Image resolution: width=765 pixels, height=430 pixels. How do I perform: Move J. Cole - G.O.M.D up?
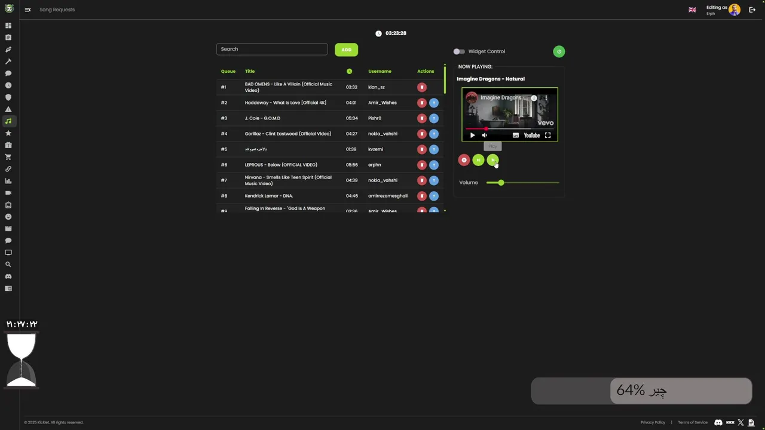[434, 118]
